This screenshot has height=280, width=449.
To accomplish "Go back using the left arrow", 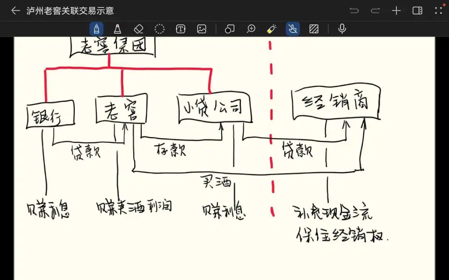I will [x=15, y=11].
